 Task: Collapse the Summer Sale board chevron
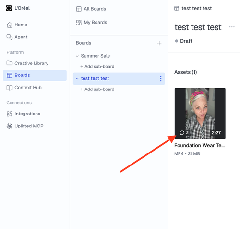click(x=77, y=56)
